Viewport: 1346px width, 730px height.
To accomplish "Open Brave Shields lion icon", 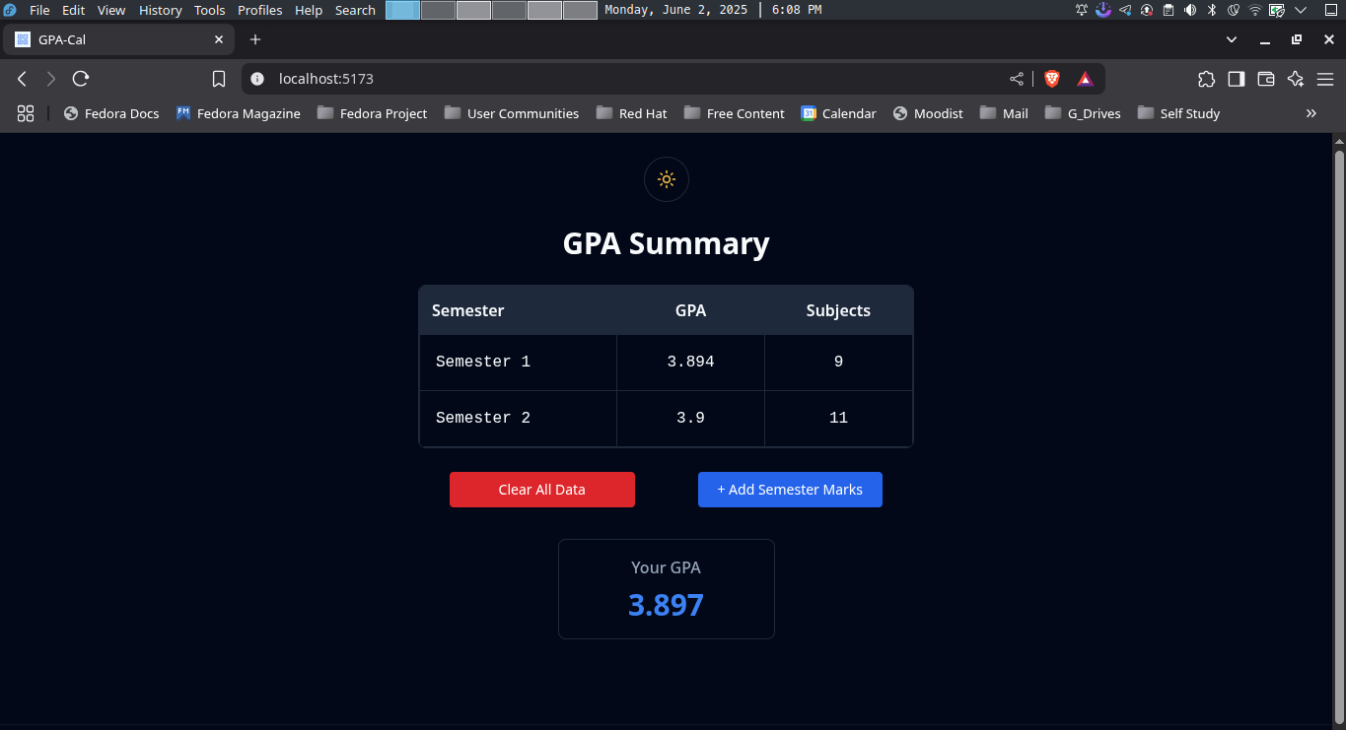I will [x=1052, y=79].
